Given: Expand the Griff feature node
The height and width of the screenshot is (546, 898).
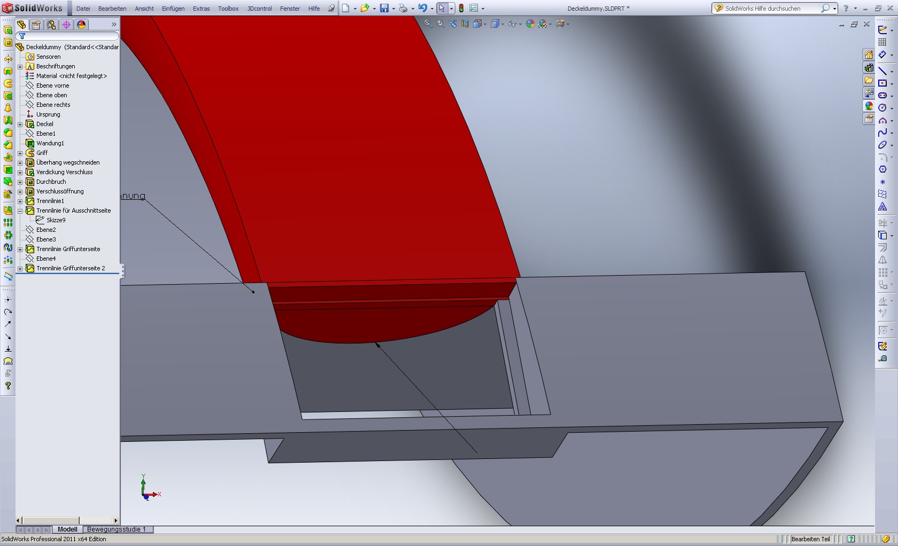Looking at the screenshot, I should (20, 153).
